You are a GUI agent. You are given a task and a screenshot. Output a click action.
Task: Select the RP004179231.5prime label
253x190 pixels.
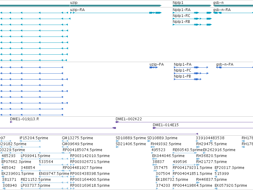pos(192,168)
